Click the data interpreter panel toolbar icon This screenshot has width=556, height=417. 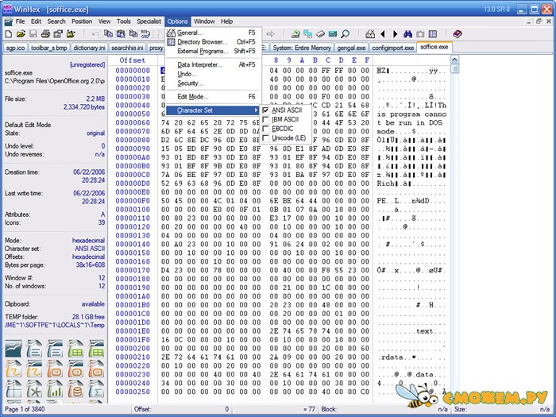coord(433,34)
